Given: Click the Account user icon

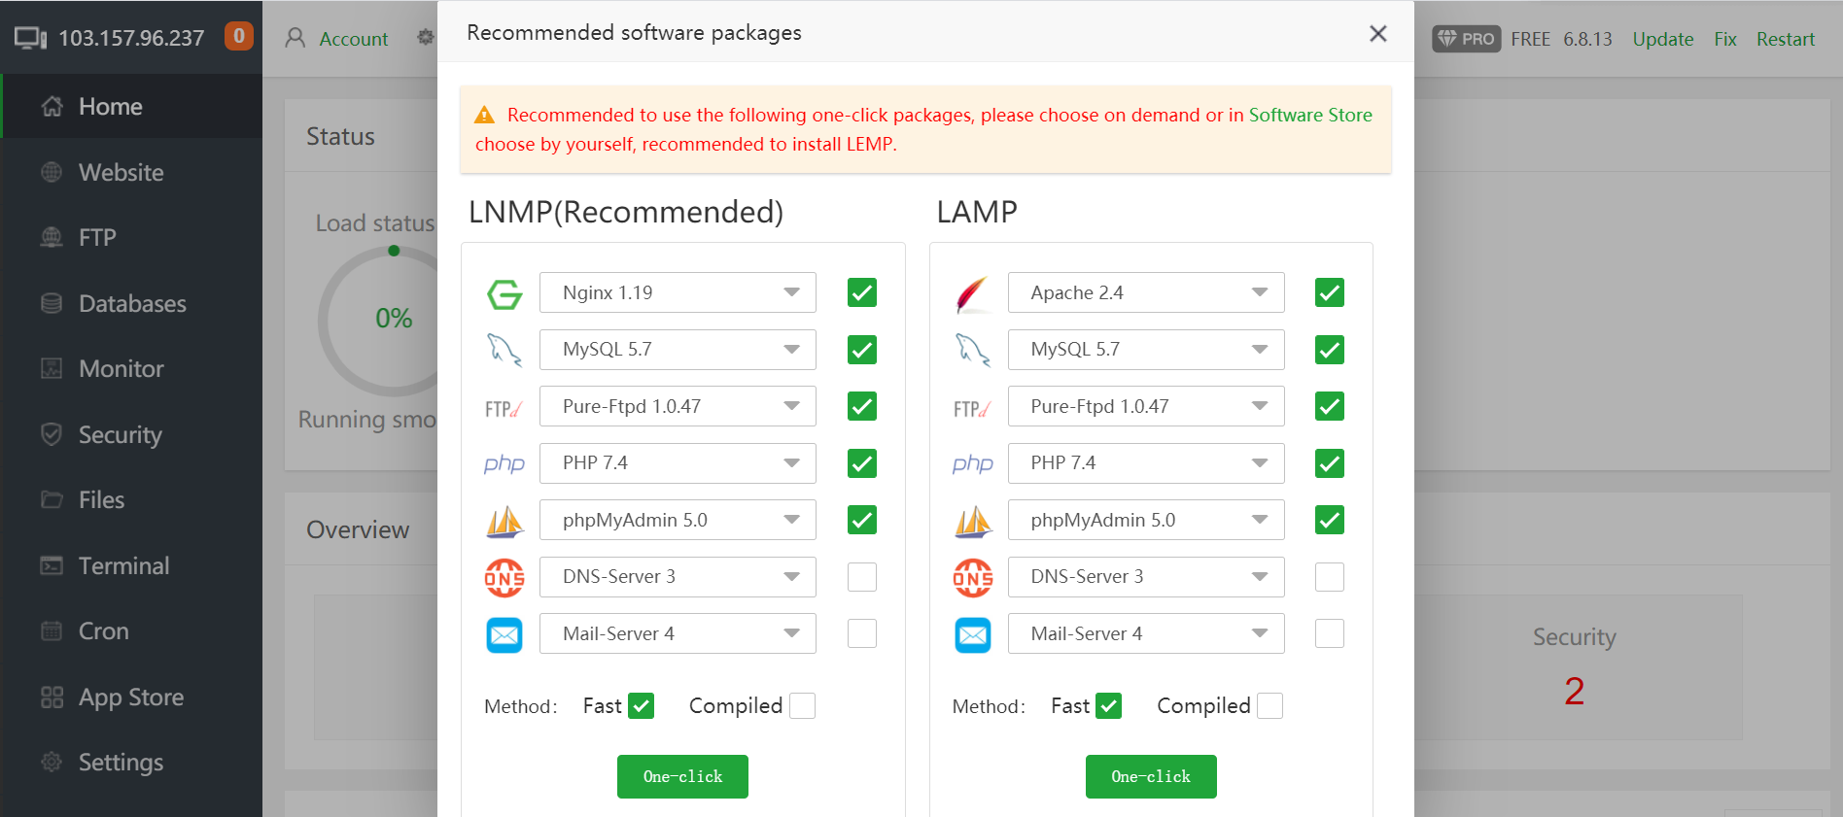Looking at the screenshot, I should 296,38.
